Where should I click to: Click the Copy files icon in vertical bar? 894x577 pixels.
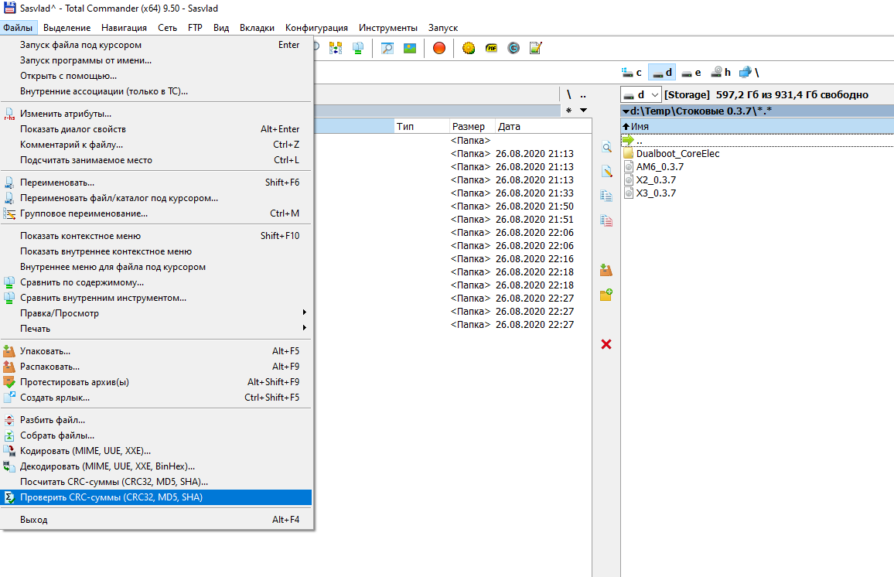coord(606,196)
